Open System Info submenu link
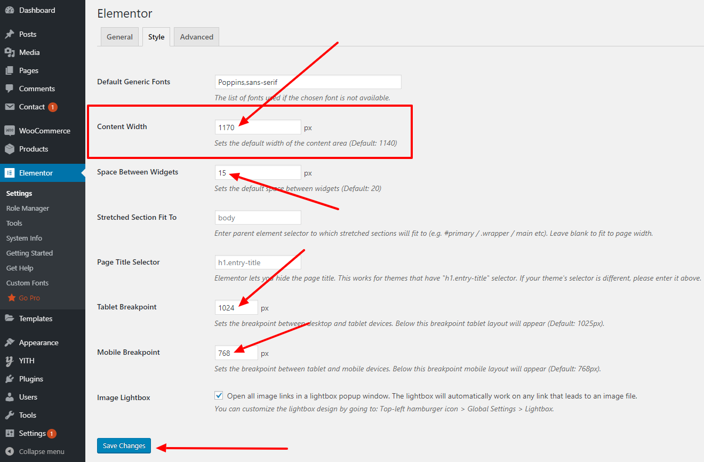Screen dimensions: 704x462 24,238
